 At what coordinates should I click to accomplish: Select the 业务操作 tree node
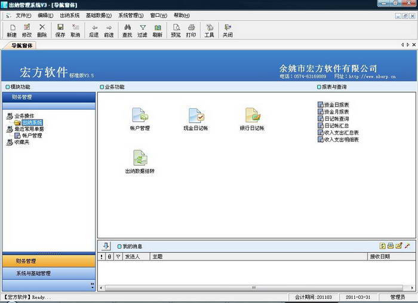[24, 116]
